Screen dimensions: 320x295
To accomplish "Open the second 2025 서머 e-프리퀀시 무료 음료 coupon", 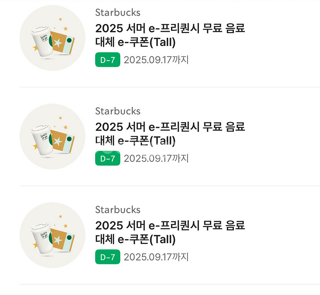I will [x=170, y=127].
